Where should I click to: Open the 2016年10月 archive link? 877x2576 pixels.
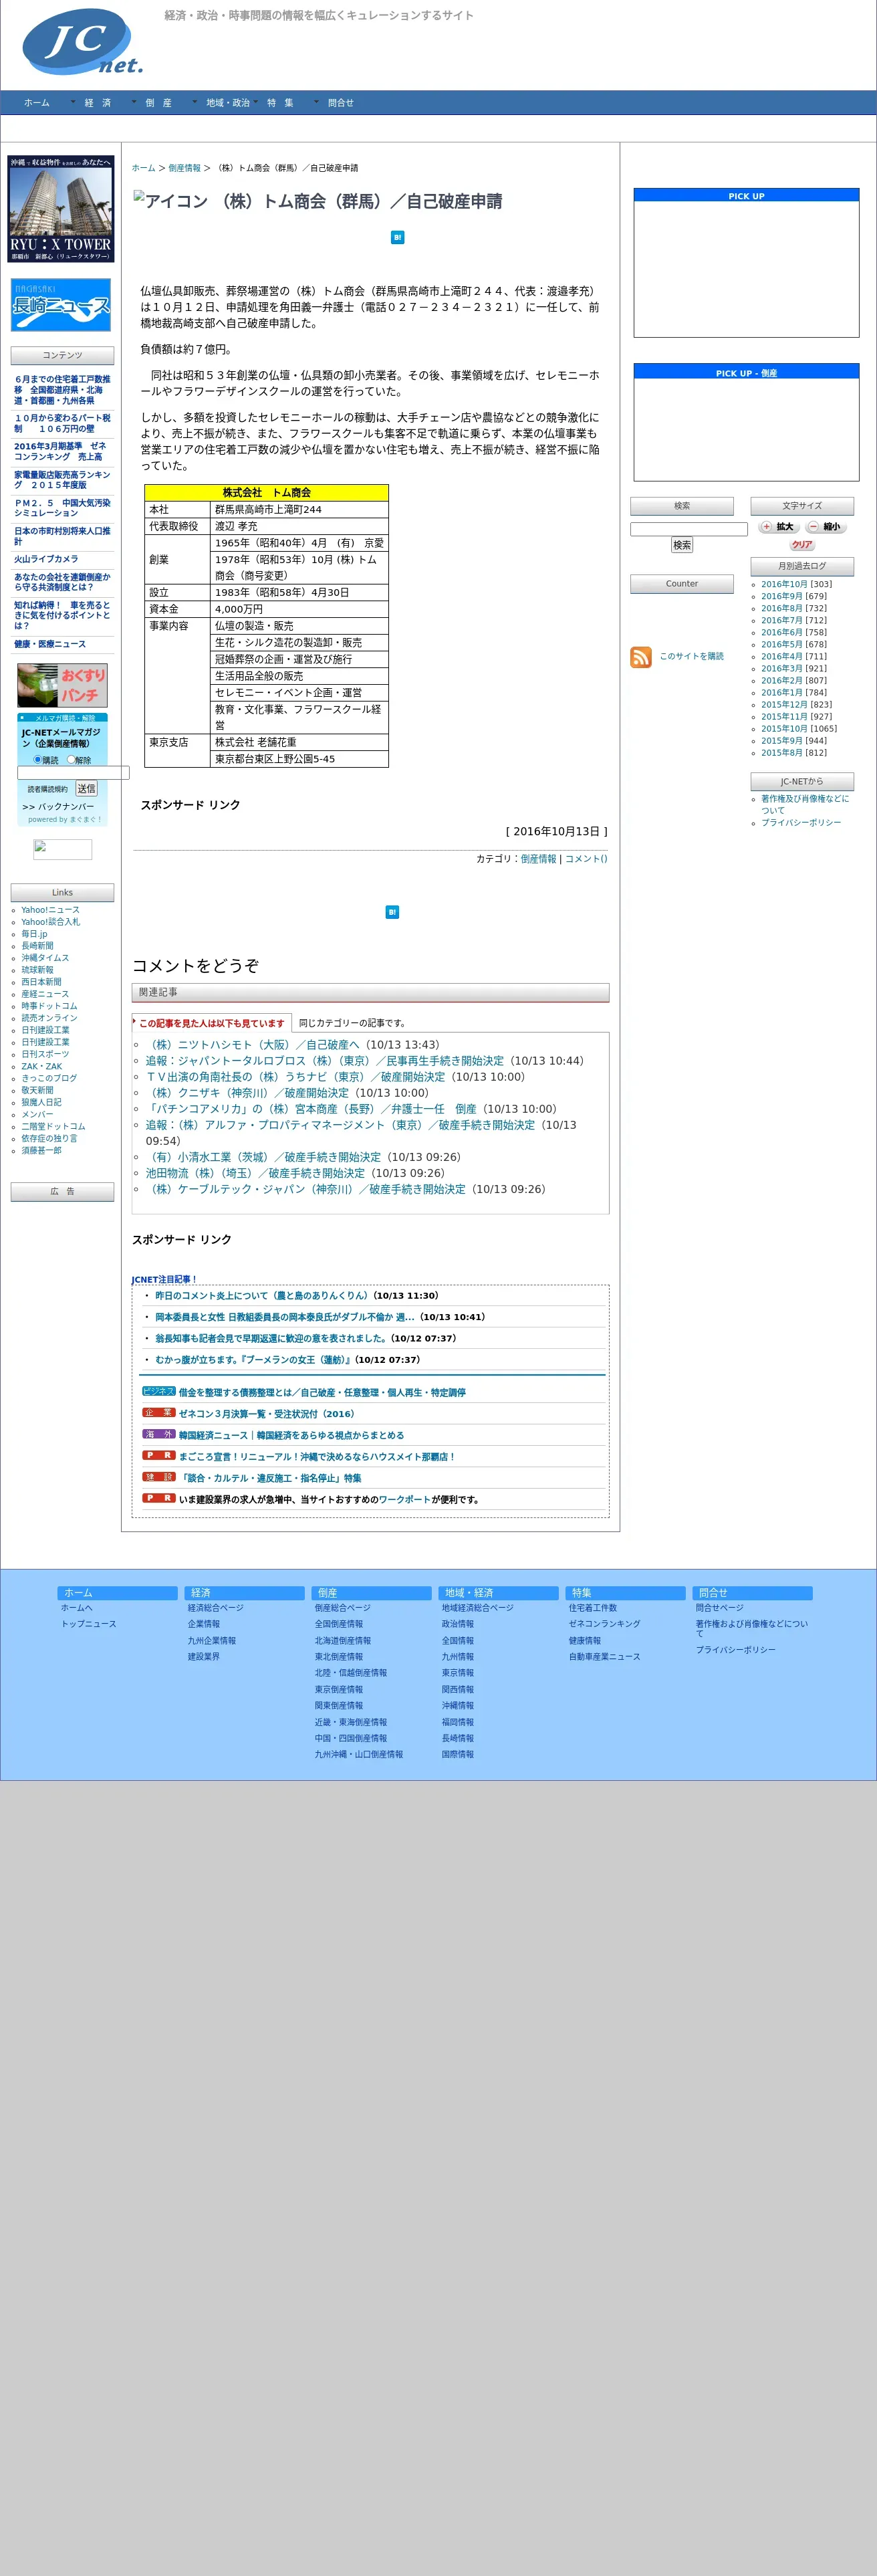(784, 584)
